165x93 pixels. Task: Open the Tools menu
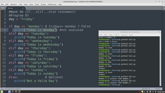(x=37, y=4)
